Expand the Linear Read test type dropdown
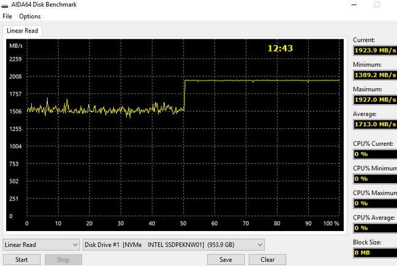Screen dimensions: 397x266 (41, 245)
